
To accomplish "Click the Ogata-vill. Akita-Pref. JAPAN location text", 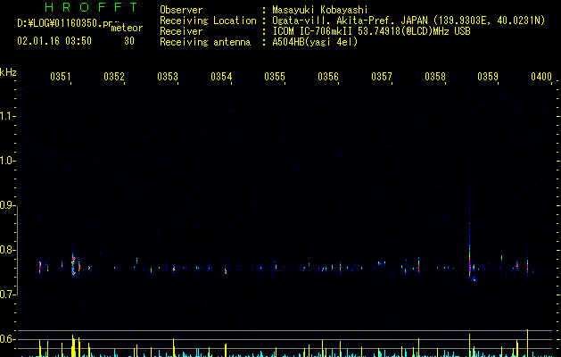I will click(x=408, y=21).
